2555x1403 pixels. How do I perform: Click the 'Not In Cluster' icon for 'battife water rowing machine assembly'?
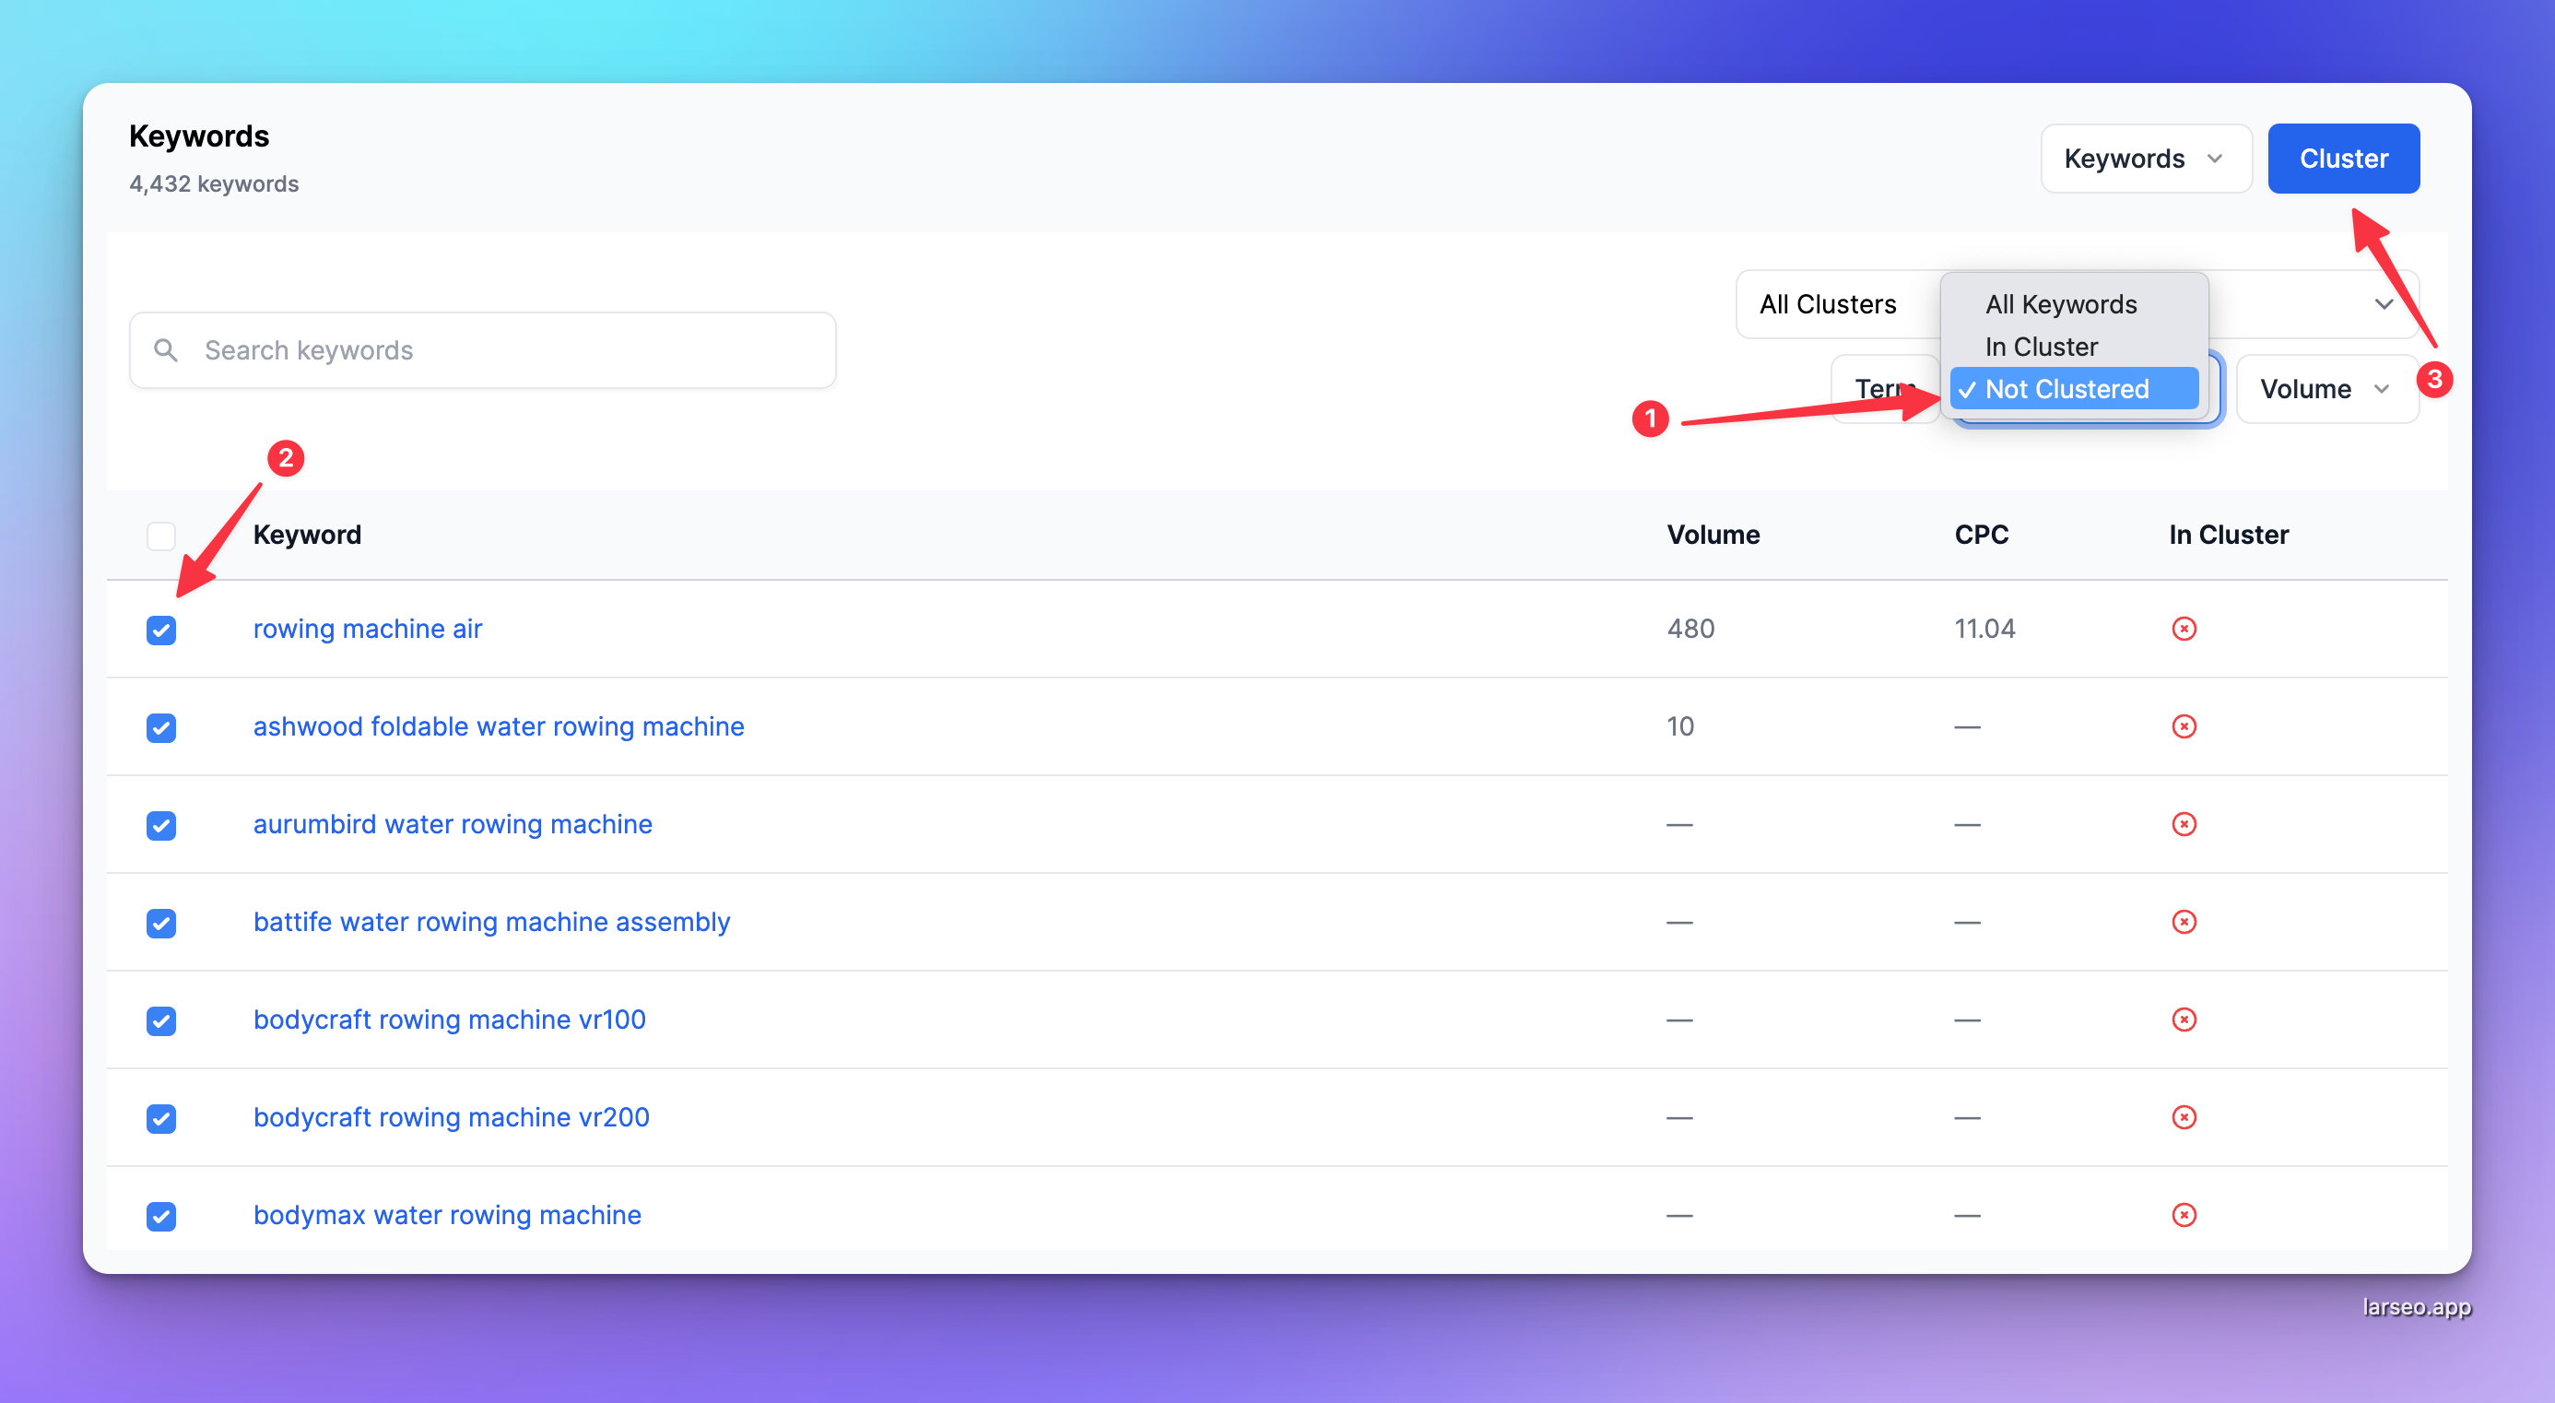(2185, 921)
